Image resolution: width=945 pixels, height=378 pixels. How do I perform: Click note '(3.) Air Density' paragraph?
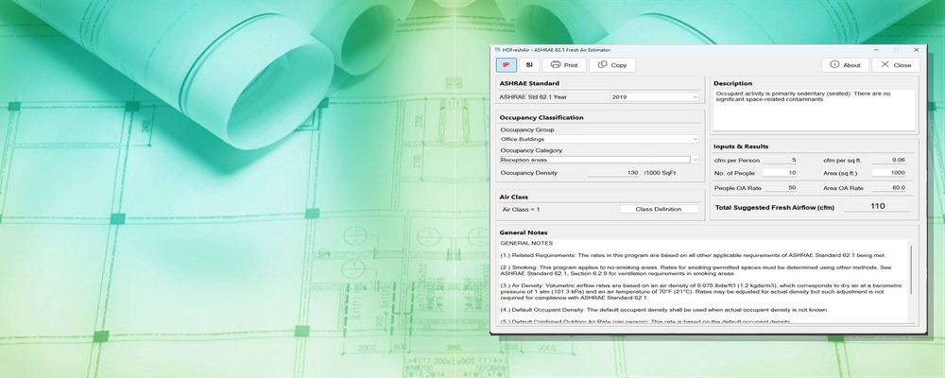tap(701, 292)
